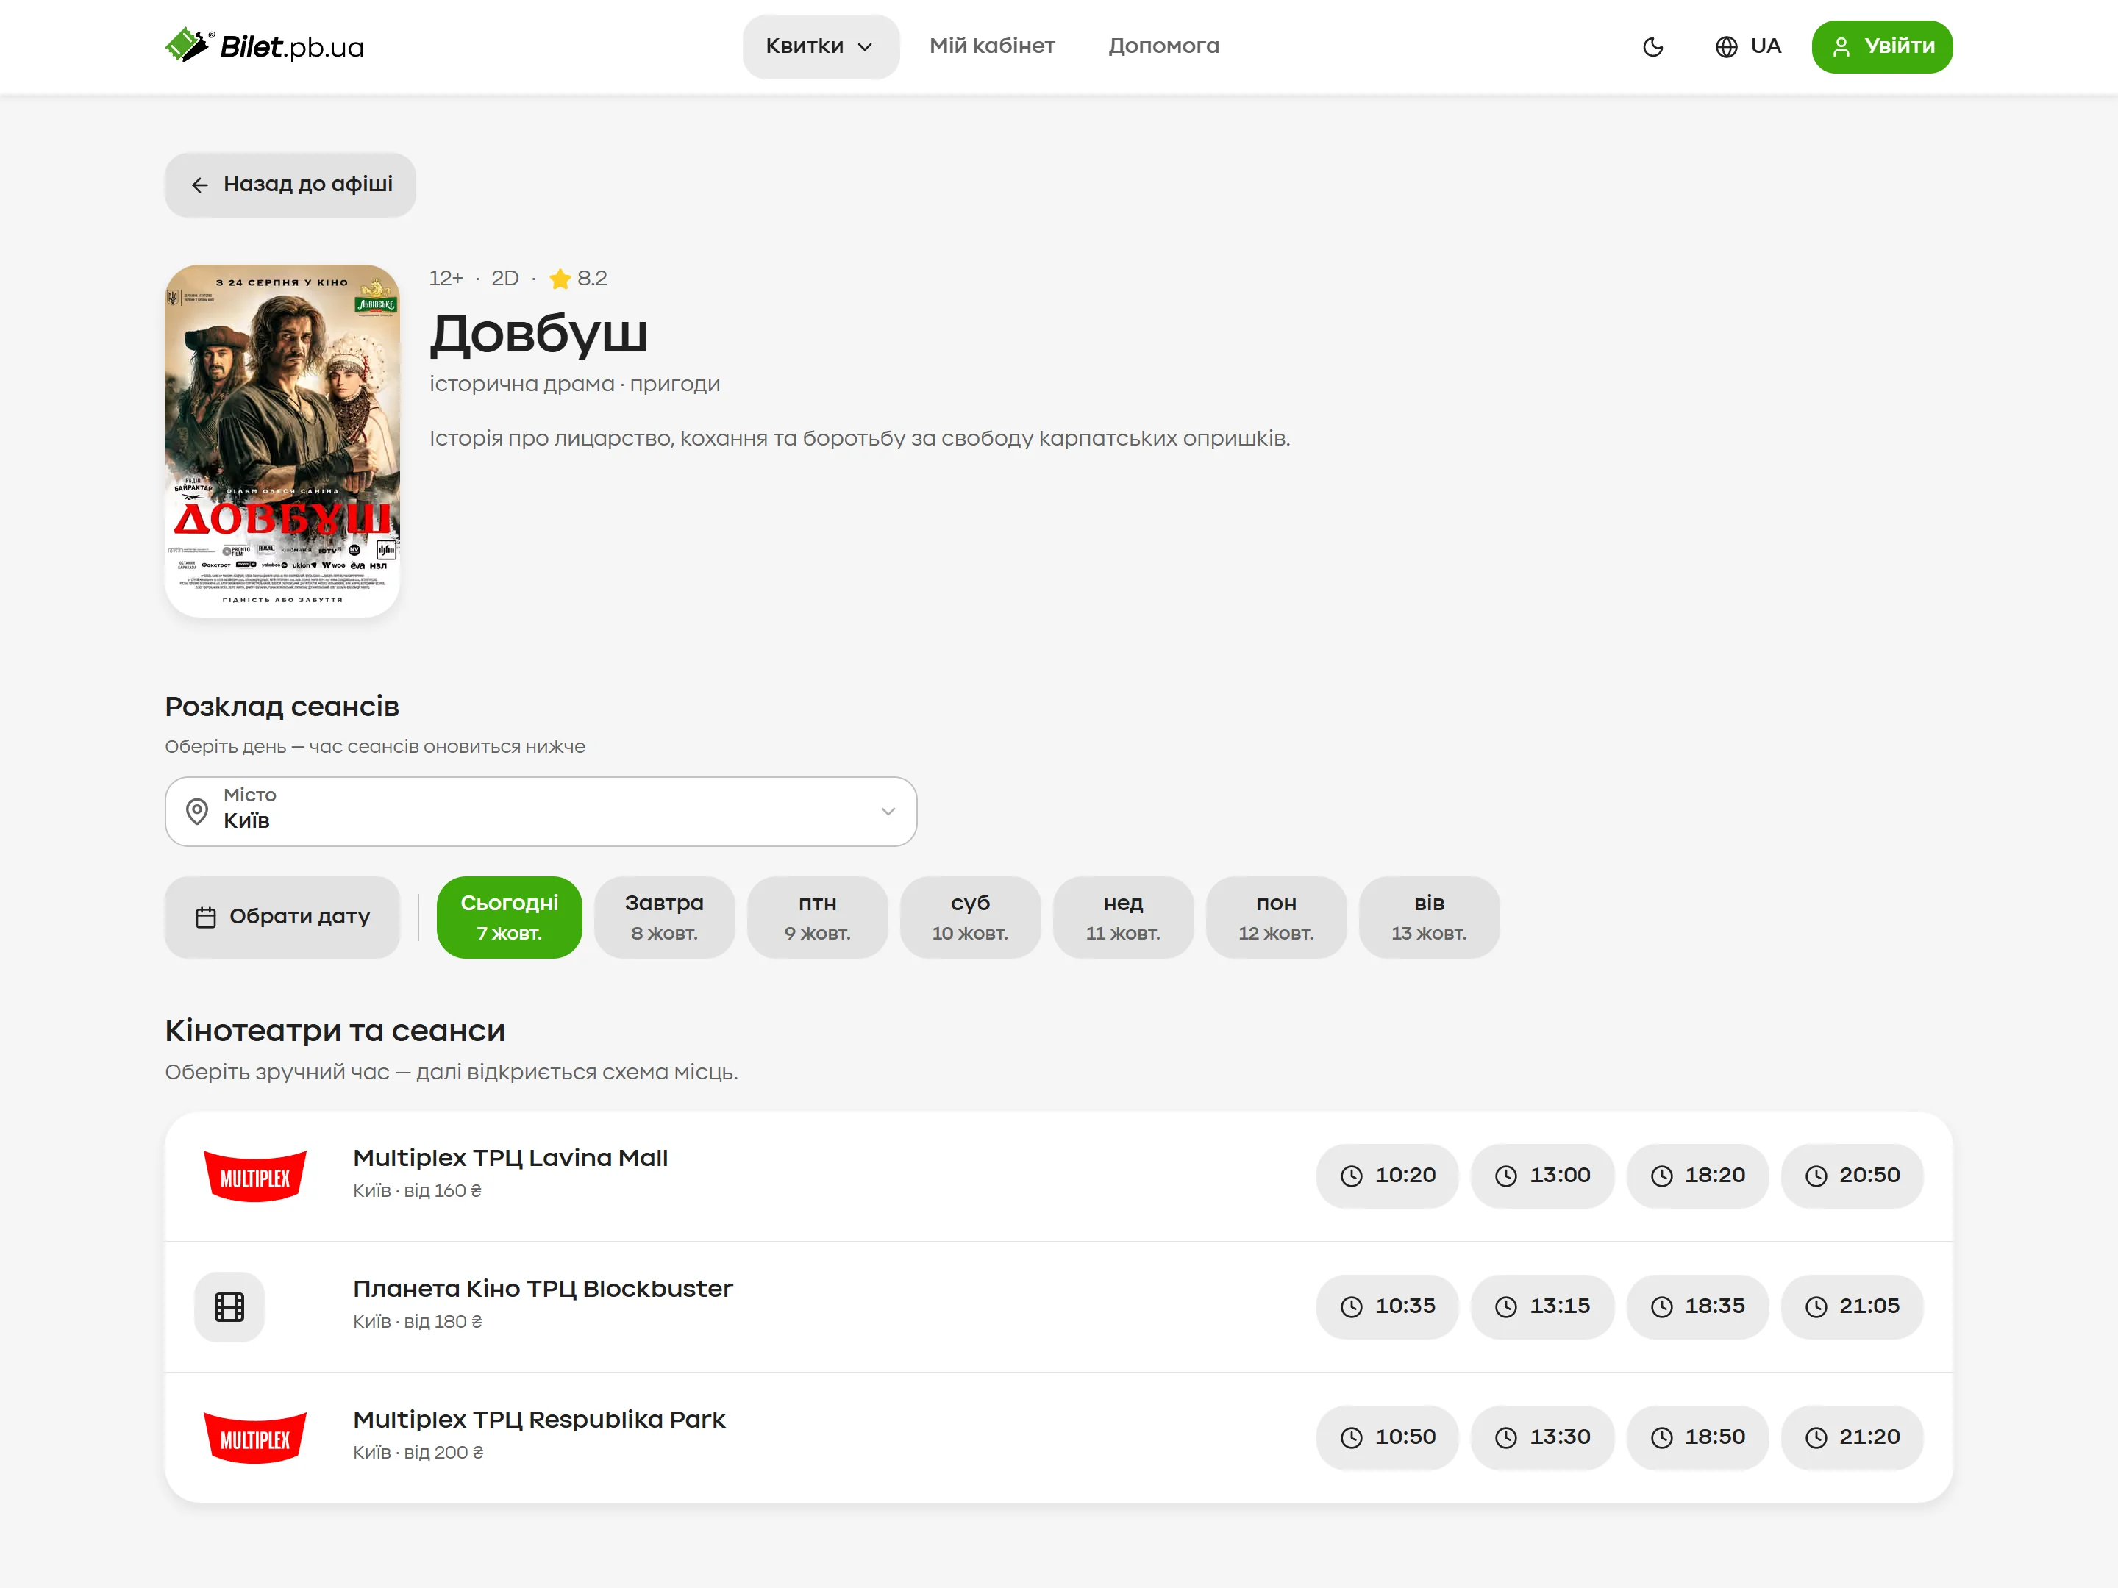Screen dimensions: 2118x1588
Task: Click the Довбуш movie title
Action: coord(539,334)
